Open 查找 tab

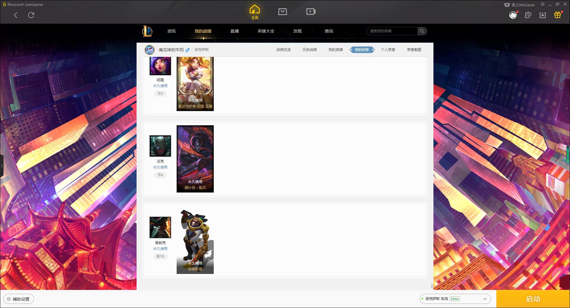329,31
